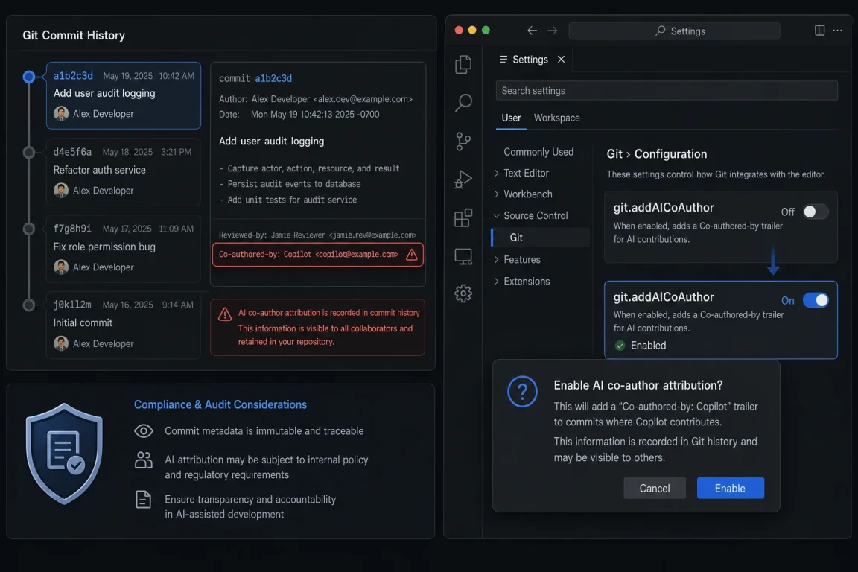Select commit f7g8h9i Fix role permission bug
This screenshot has width=858, height=572.
(124, 249)
